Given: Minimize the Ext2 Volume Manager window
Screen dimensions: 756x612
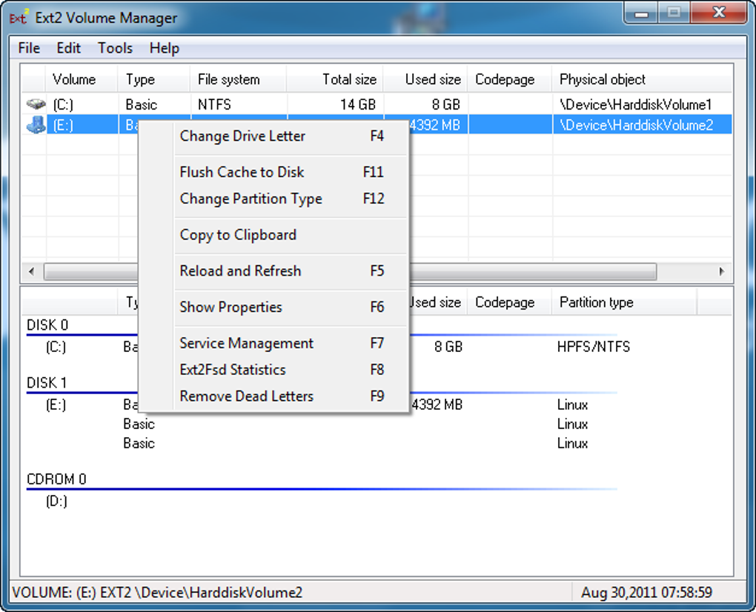Looking at the screenshot, I should point(641,13).
